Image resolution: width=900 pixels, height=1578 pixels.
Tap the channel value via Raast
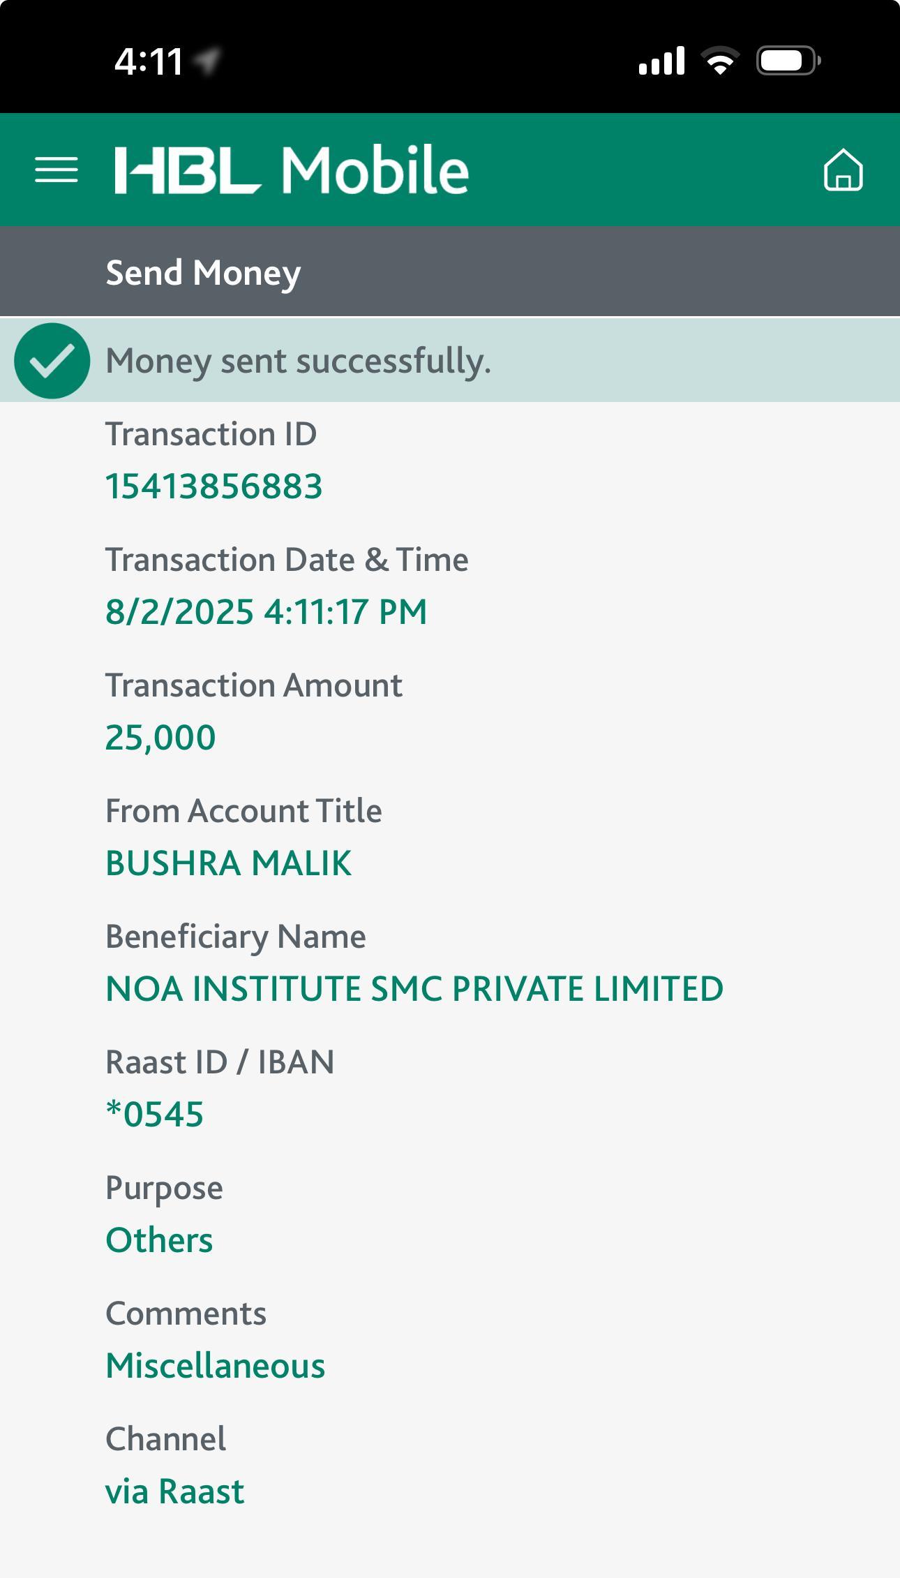point(174,1491)
